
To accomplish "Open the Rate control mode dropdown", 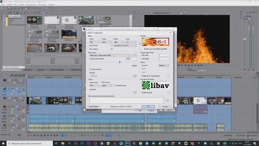I will [113, 55].
